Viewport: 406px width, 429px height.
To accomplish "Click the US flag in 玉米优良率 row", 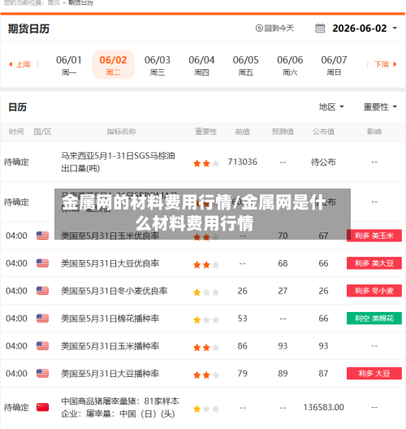I will click(x=43, y=236).
